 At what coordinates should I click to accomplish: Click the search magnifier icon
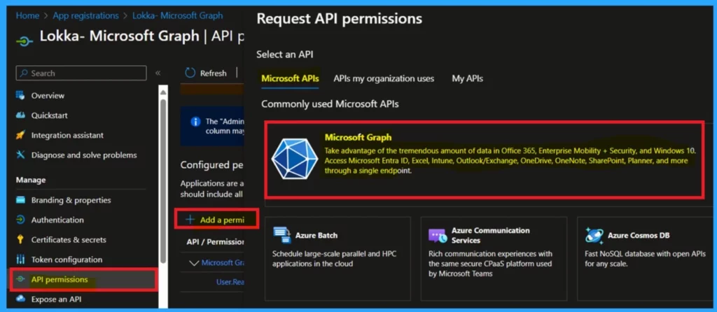[25, 73]
